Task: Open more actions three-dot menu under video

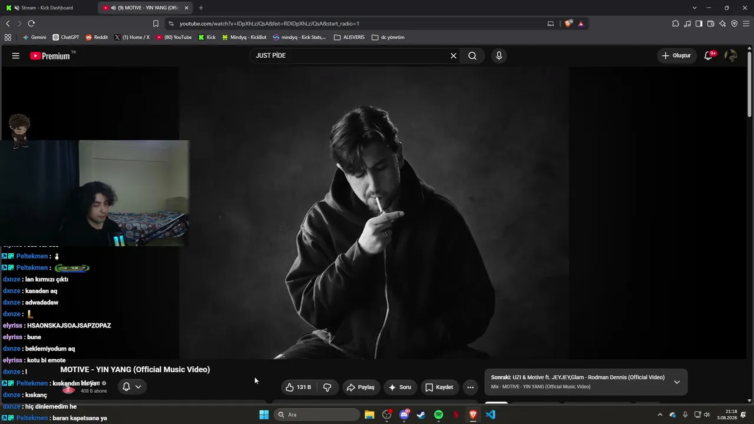Action: click(x=470, y=387)
